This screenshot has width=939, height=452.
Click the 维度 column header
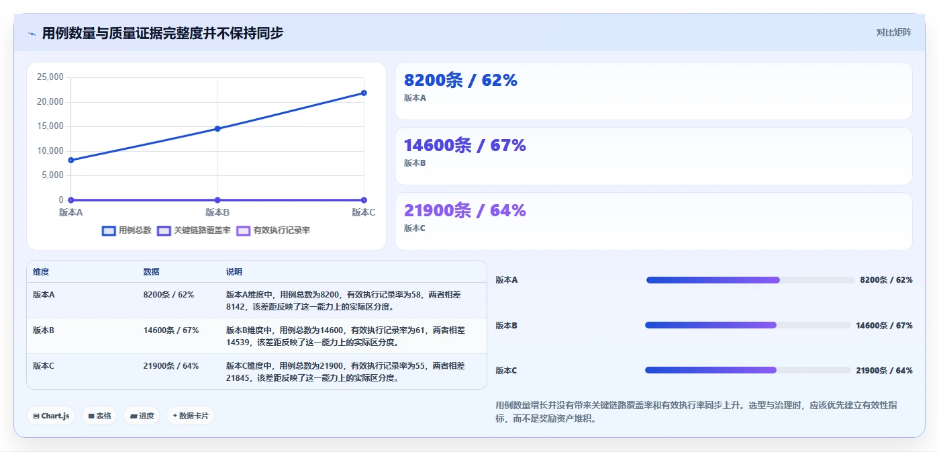coord(41,272)
